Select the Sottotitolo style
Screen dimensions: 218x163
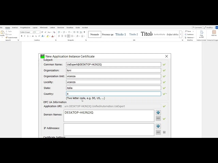159,34
